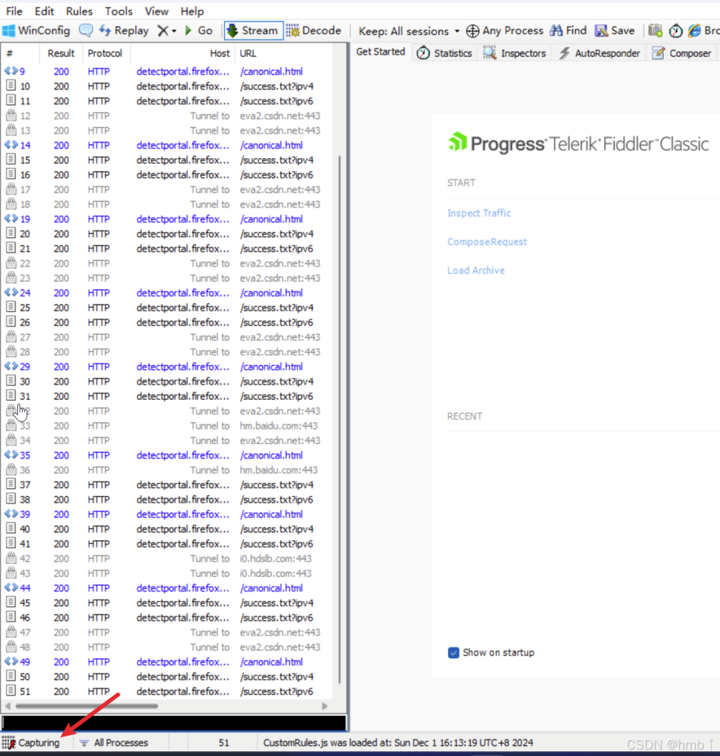Screen dimensions: 720x756
Task: Click session 34 eva2.csdn.net:443 URL
Action: point(280,441)
